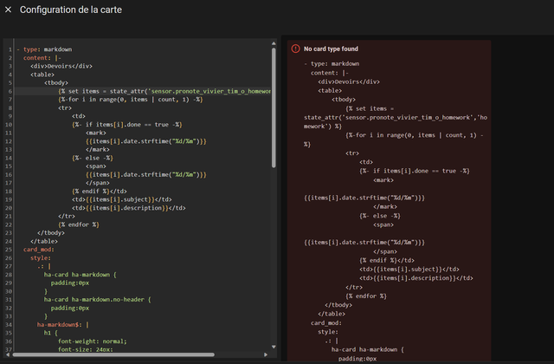Click 'type: markdown' in the error preview
This screenshot has width=554, height=364.
tap(335, 63)
